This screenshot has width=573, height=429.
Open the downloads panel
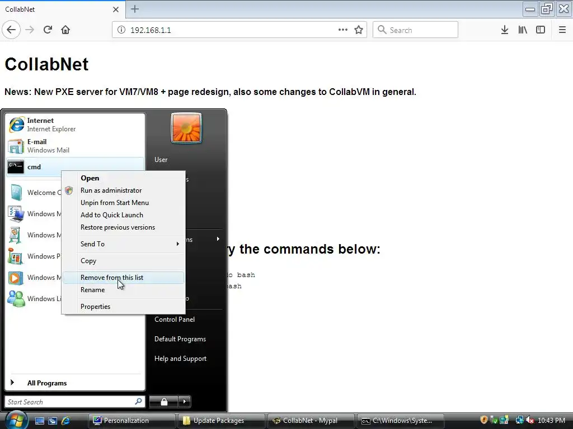click(505, 30)
